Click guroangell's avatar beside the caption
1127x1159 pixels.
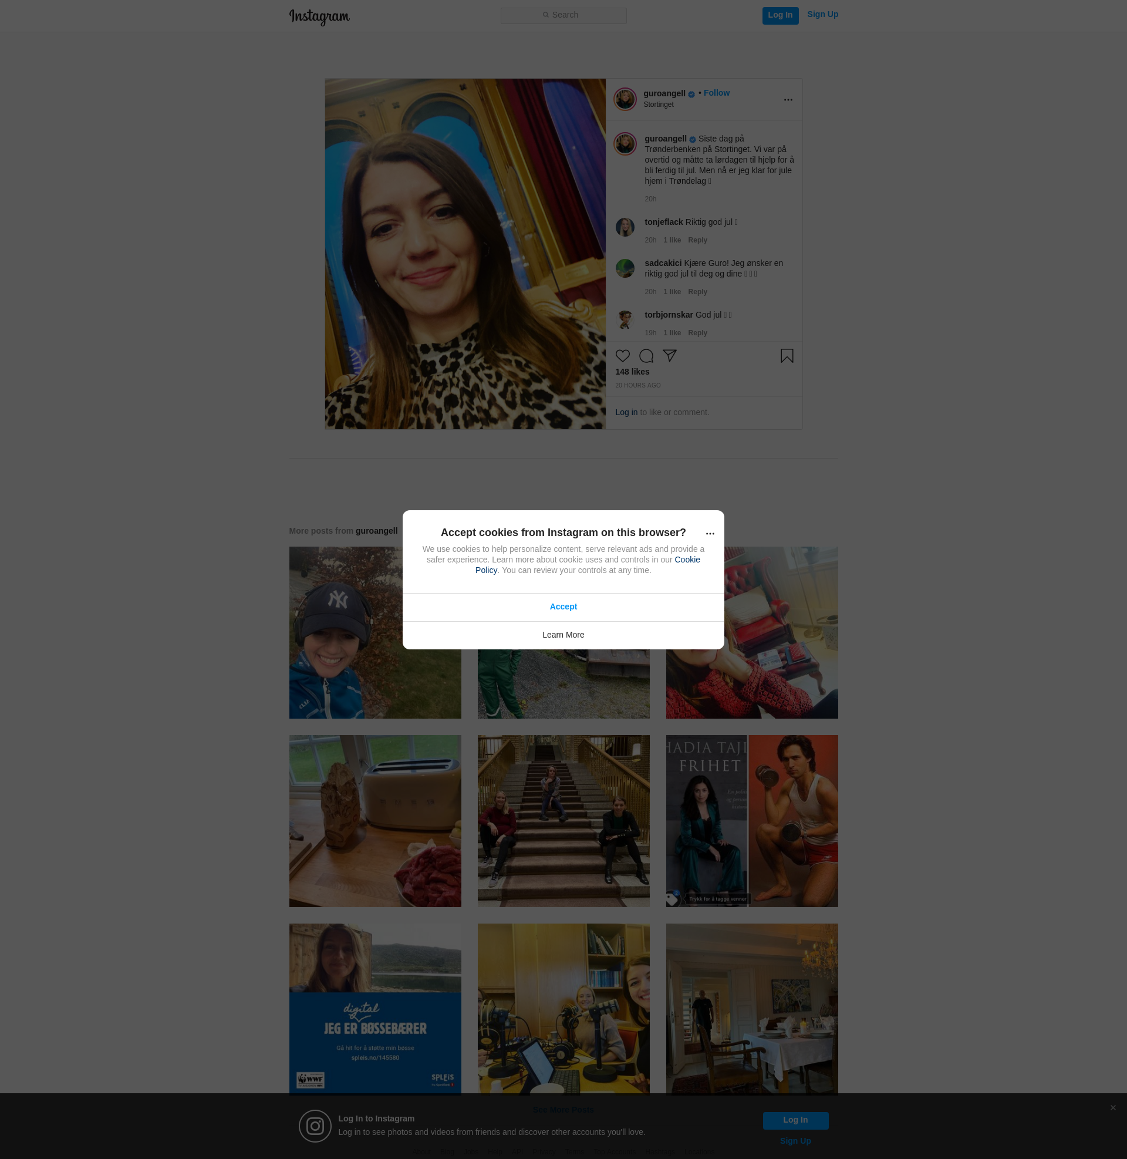tap(625, 144)
